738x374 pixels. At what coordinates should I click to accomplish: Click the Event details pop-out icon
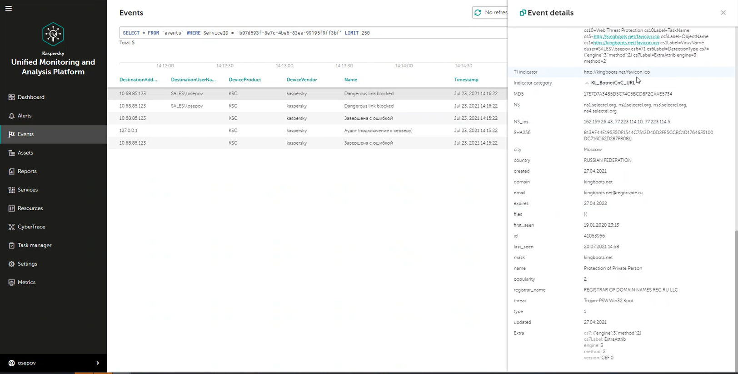523,13
